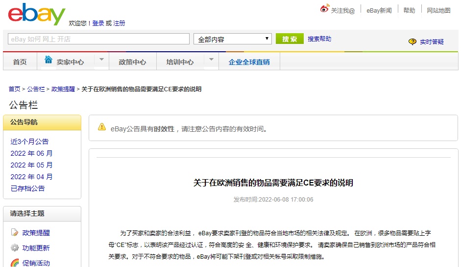461x267 pixels.
Task: Open the 培训中心 navigation tab
Action: pyautogui.click(x=180, y=62)
